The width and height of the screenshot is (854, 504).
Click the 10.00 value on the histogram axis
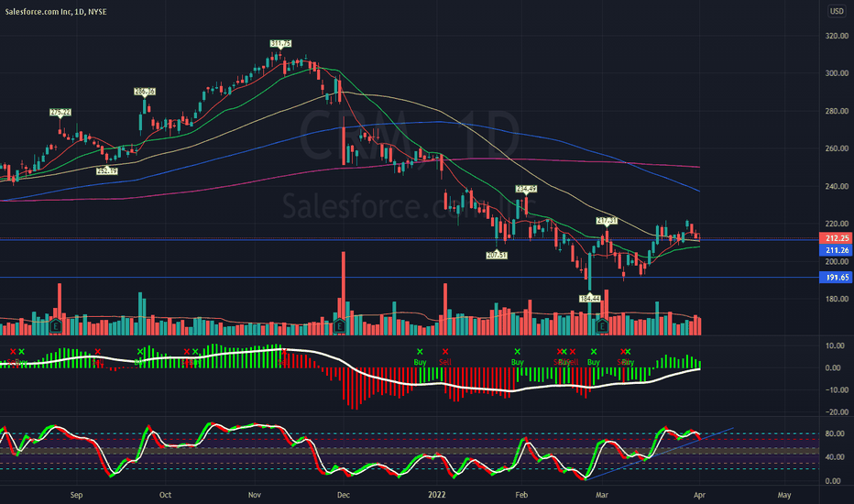click(836, 346)
